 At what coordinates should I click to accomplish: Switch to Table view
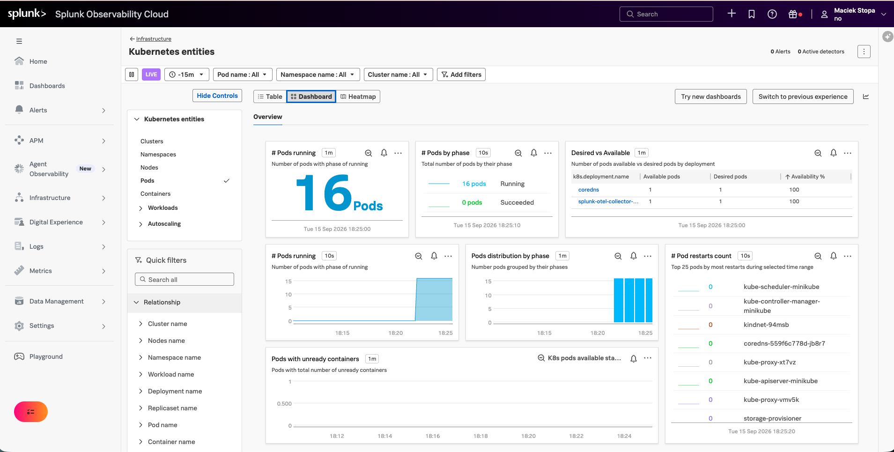tap(270, 96)
